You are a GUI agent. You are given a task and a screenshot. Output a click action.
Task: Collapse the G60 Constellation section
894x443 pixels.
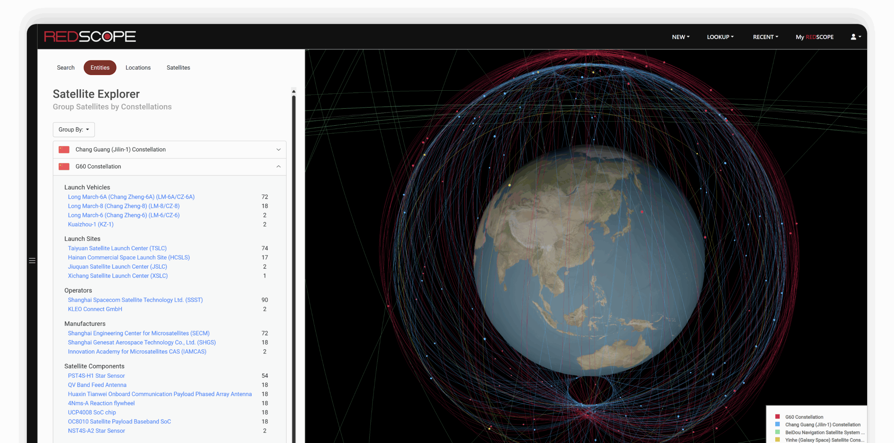170,166
